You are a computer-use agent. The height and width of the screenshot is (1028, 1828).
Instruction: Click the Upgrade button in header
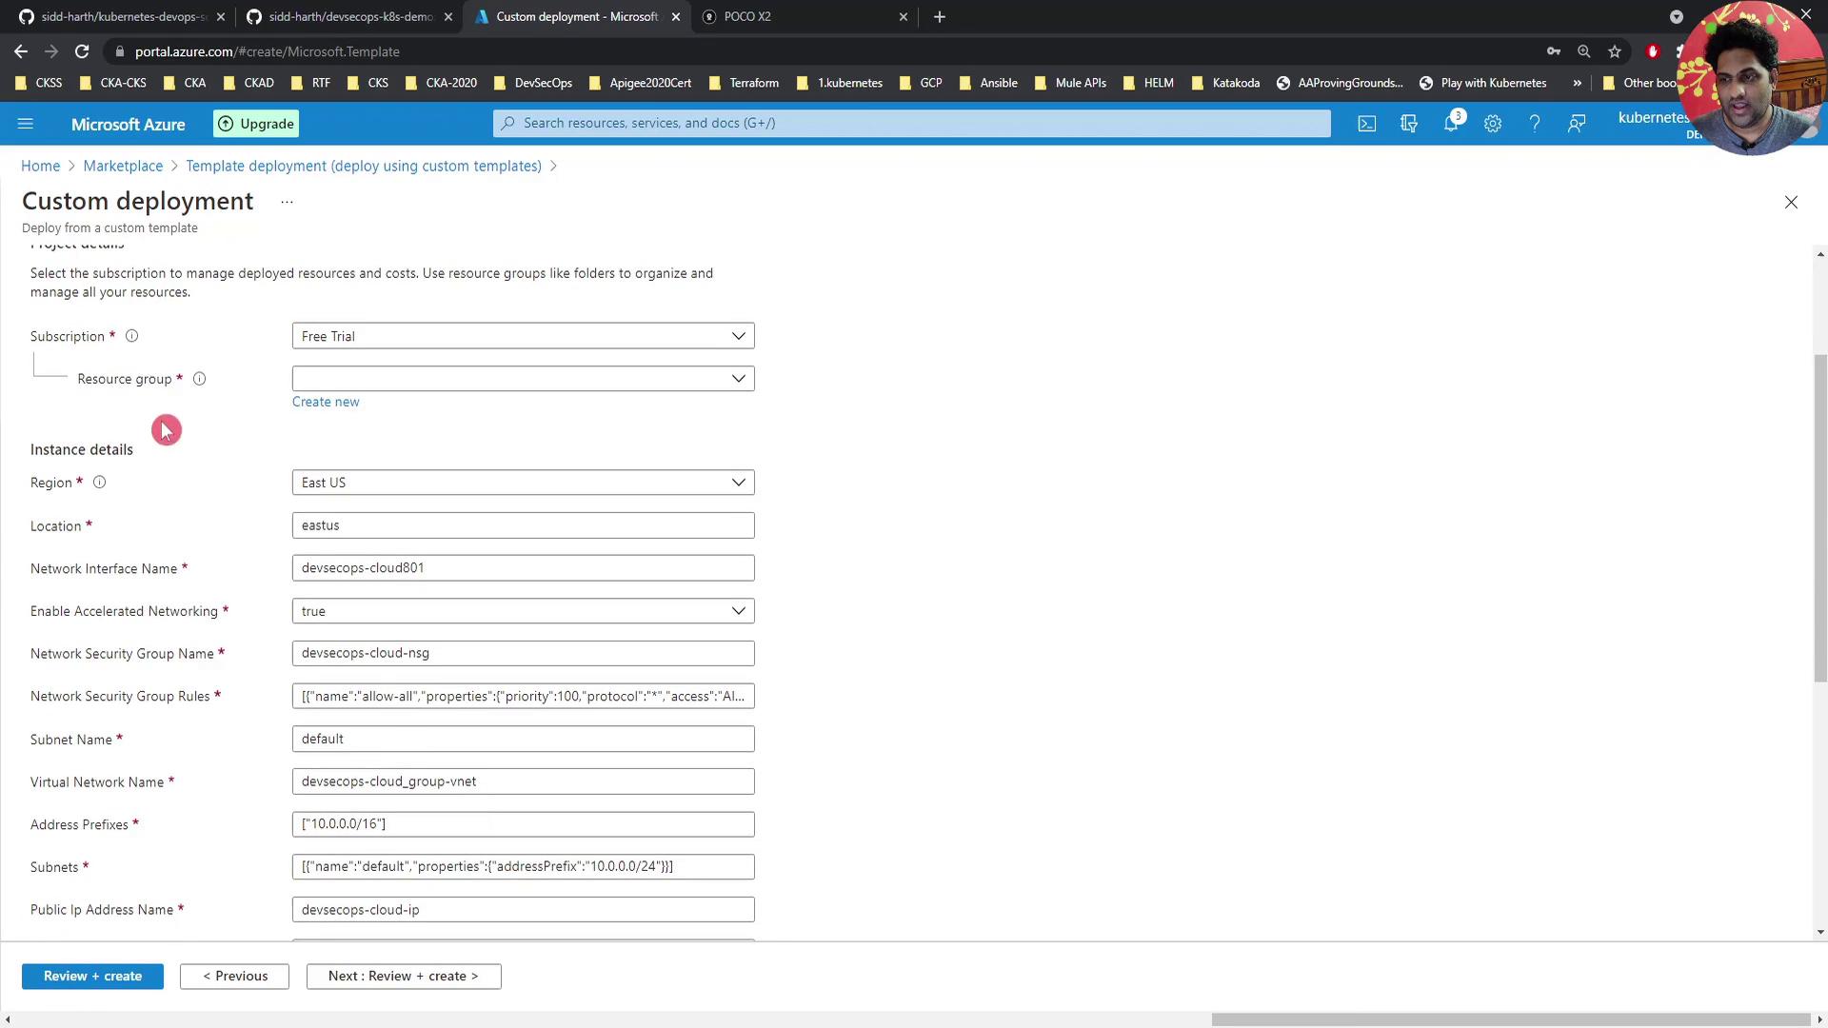(256, 124)
